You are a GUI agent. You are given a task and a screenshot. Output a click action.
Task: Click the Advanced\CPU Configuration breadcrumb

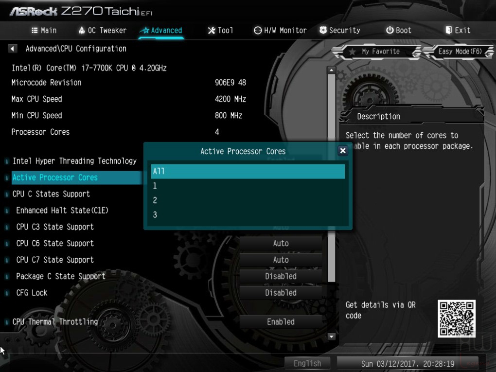tap(76, 49)
